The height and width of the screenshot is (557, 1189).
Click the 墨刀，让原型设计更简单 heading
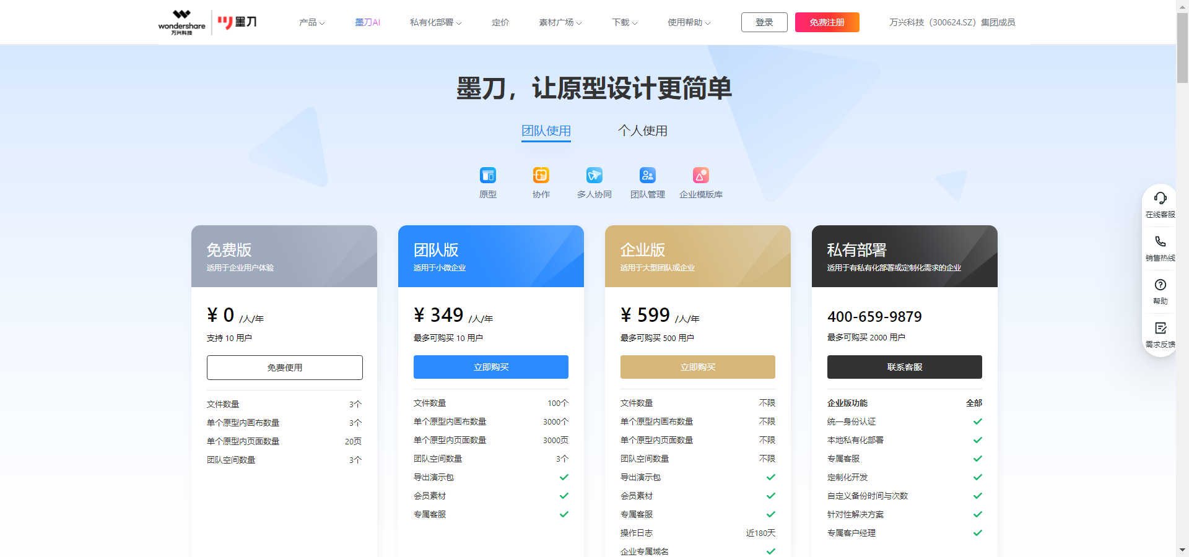coord(594,88)
